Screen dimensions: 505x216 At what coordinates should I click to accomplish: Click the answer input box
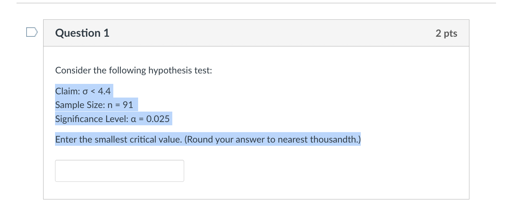[x=119, y=171]
